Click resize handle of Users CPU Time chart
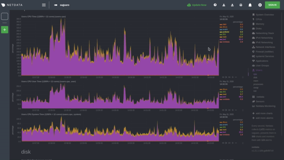Image resolution: width=284 pixels, height=160 pixels. point(243,77)
